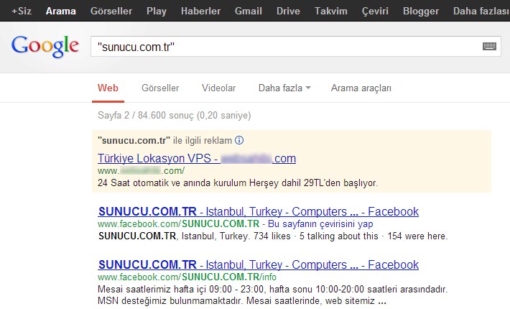Open 'Takvim' in the top bar
510x309 pixels.
331,11
